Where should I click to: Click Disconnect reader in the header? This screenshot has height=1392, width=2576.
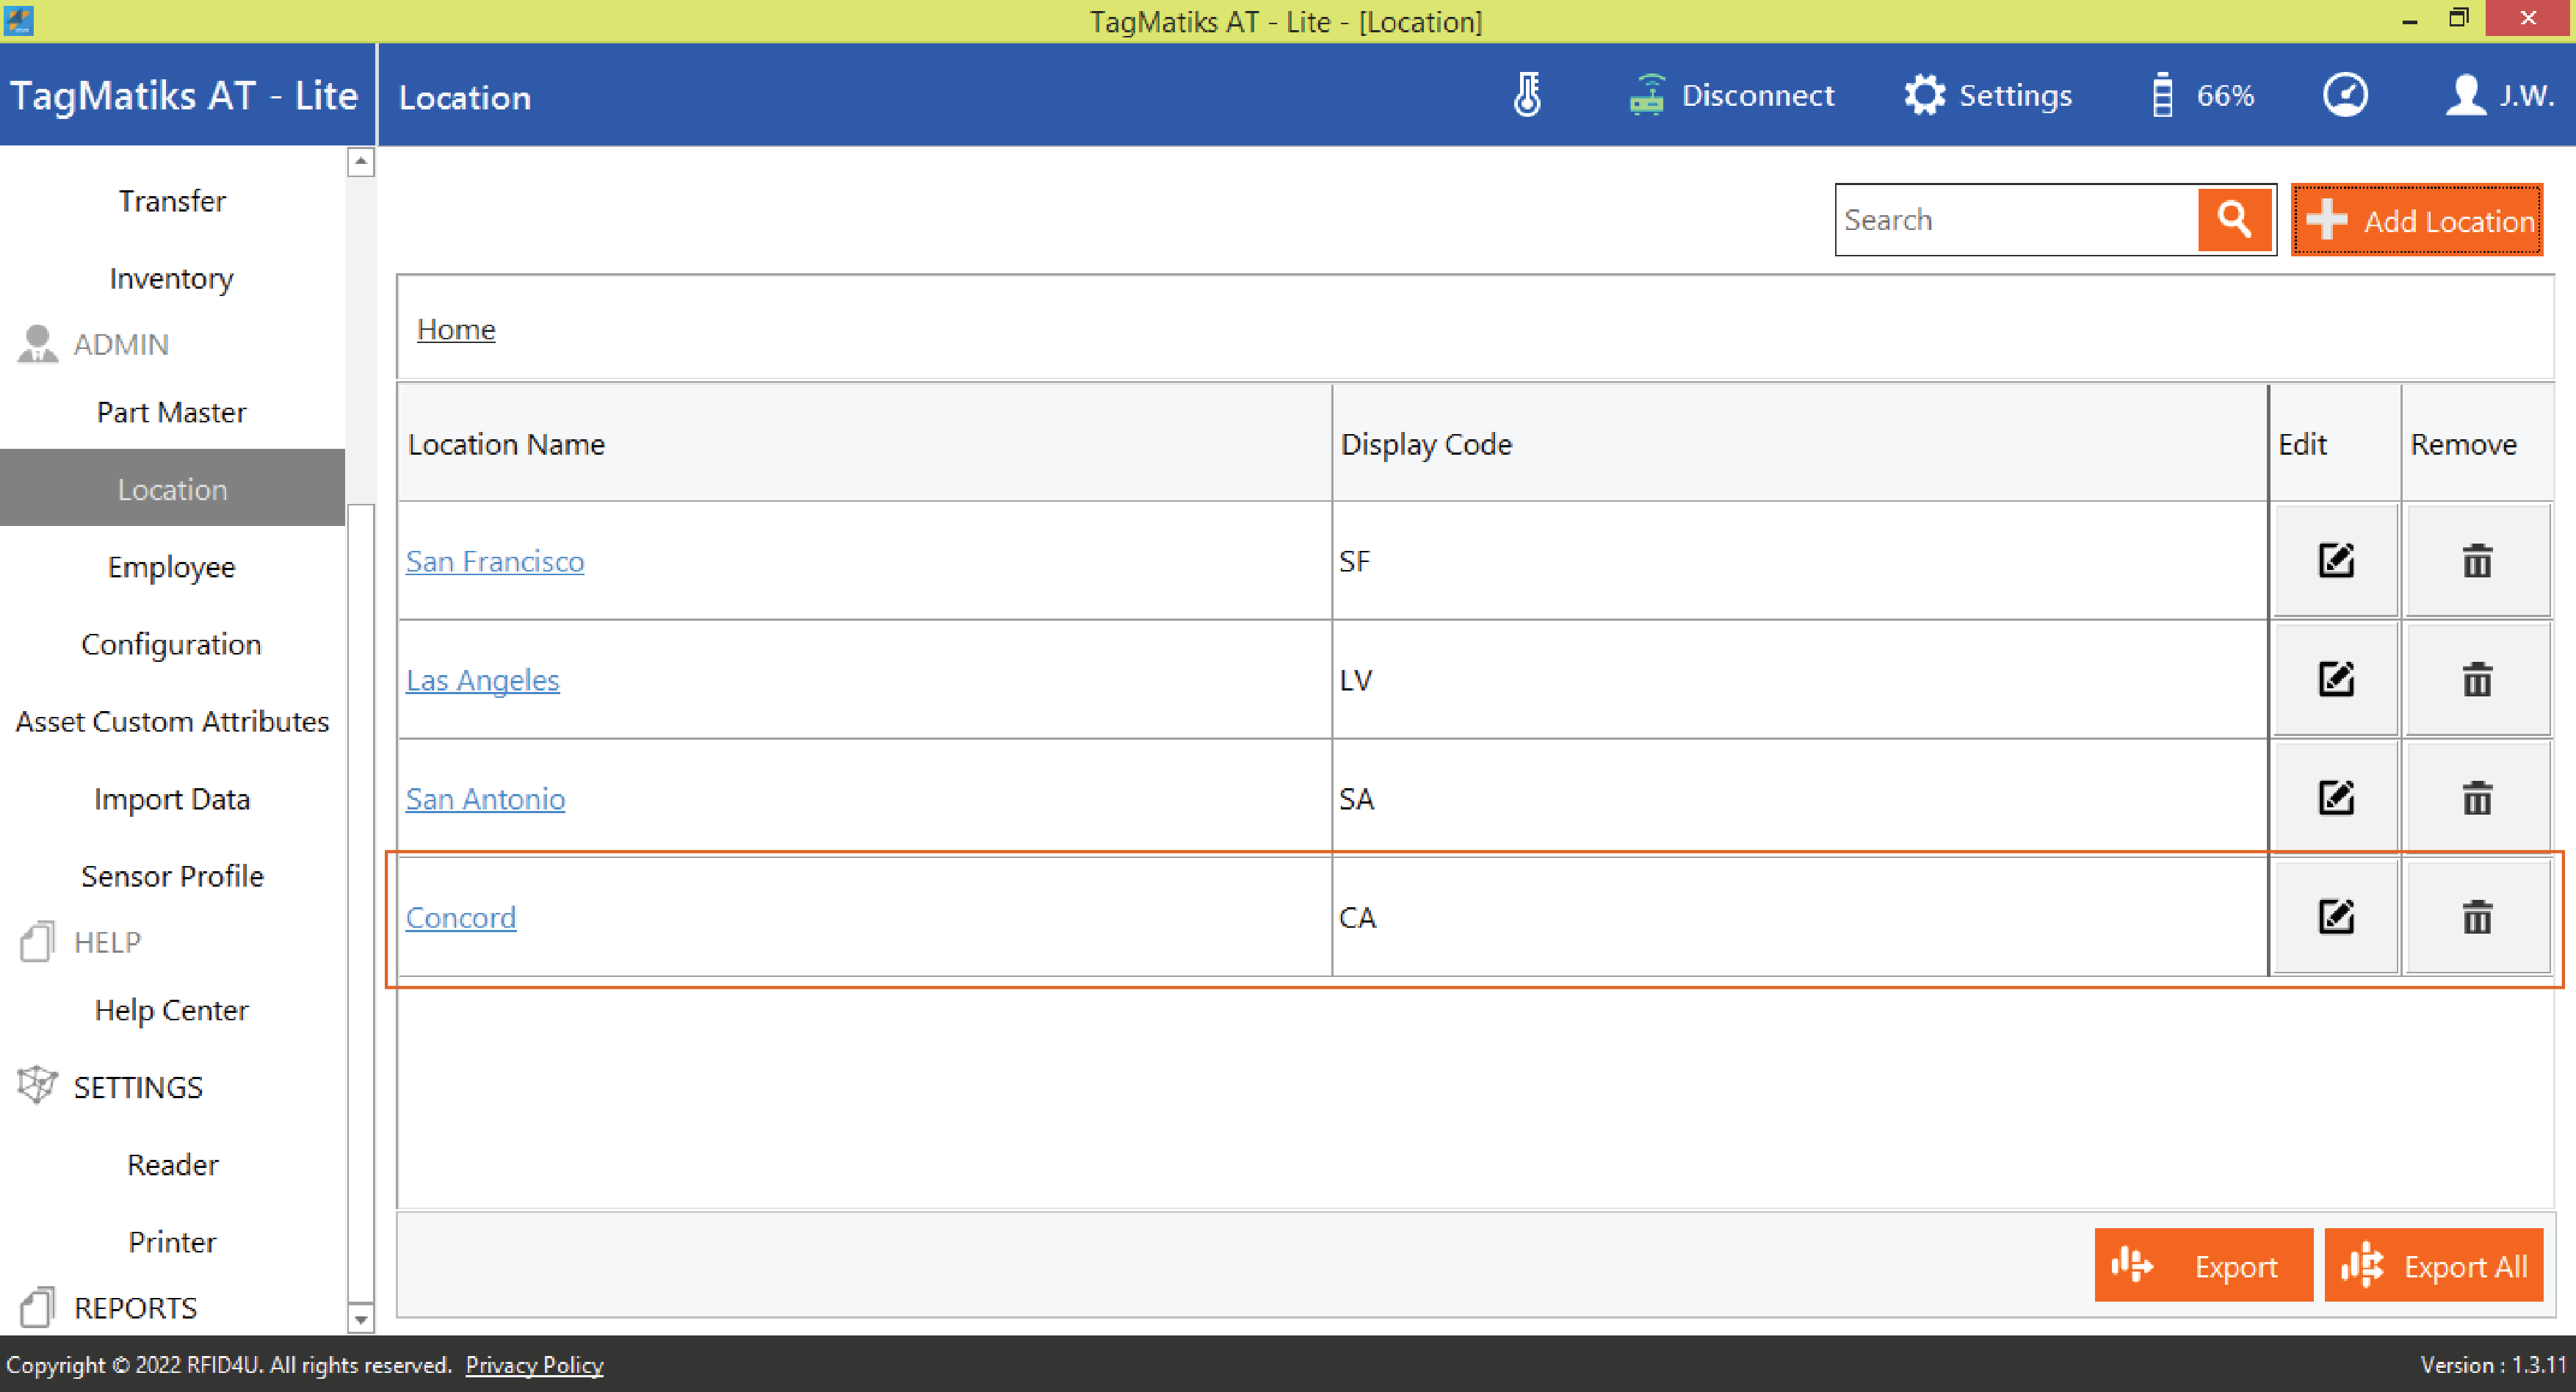1733,95
